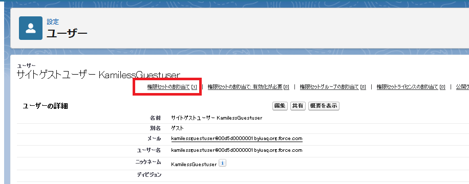Click the ユーザーの詳細 section heading
This screenshot has height=184, width=469.
45,106
